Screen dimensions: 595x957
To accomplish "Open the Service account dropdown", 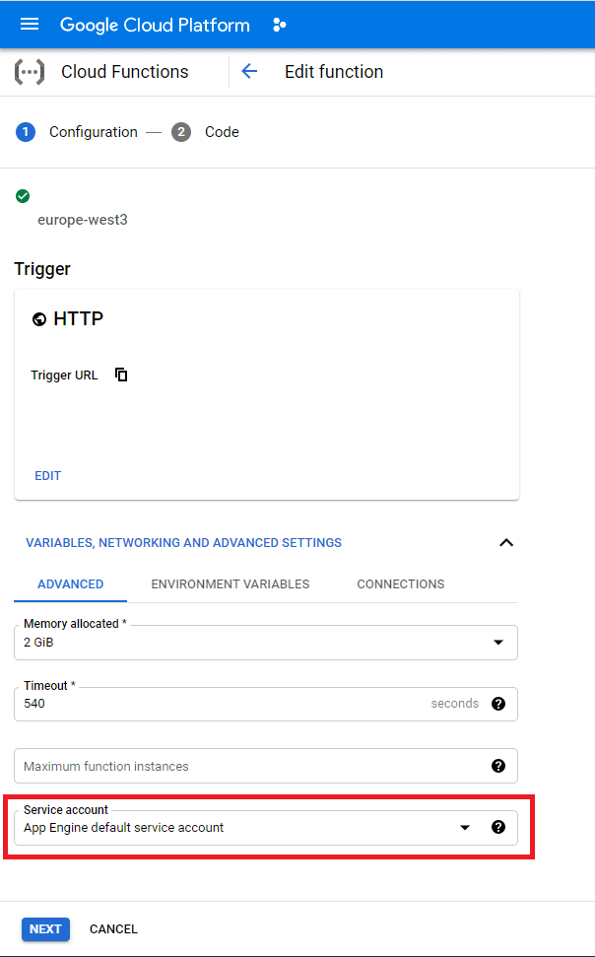I will (465, 828).
